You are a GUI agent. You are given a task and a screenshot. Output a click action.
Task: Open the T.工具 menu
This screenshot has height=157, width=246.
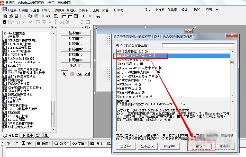[94, 10]
